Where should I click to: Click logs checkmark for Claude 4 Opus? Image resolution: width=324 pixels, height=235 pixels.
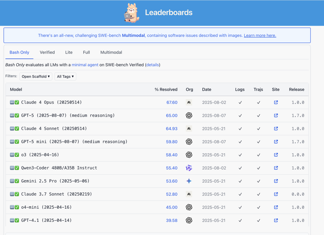point(240,102)
